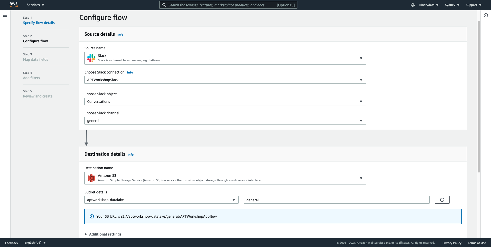Click the S3 URL information text
The width and height of the screenshot is (491, 247).
(157, 216)
